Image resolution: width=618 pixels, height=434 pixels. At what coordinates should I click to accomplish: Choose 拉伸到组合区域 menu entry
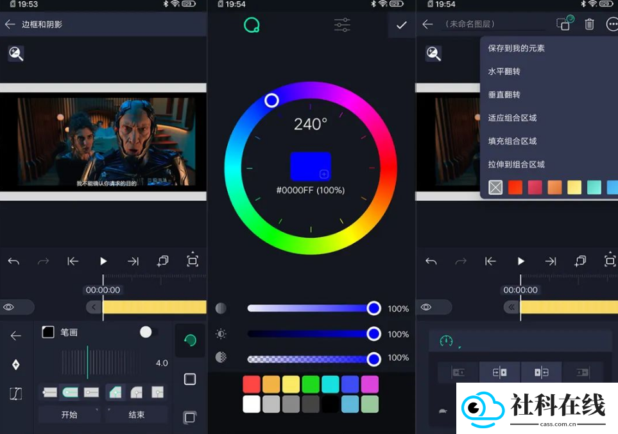(x=517, y=164)
